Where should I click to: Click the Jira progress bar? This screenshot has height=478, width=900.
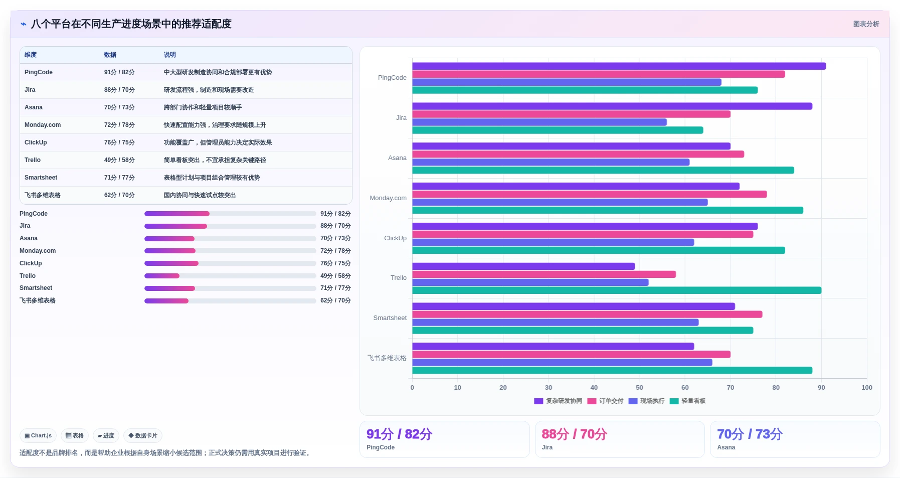[230, 226]
